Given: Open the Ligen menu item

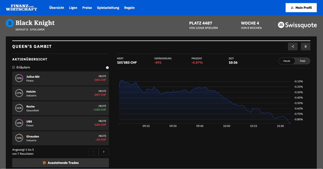Looking at the screenshot, I should [73, 8].
